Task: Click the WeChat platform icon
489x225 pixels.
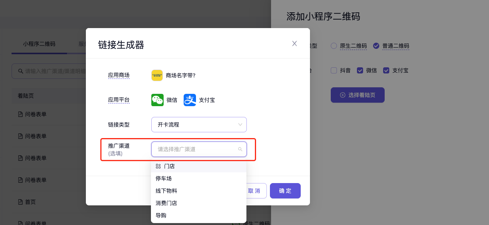Action: pos(157,100)
